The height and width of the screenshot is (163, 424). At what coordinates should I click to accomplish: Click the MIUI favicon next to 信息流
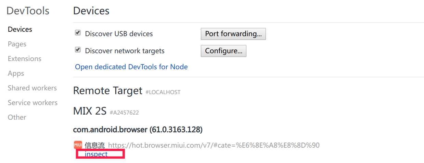[x=78, y=145]
